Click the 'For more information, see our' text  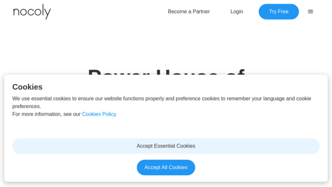click(x=46, y=114)
